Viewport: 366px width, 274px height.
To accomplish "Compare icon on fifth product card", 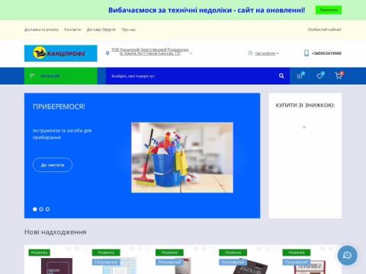I will pos(330,249).
